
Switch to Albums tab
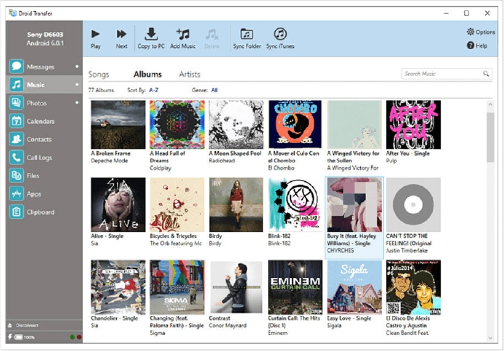click(148, 74)
